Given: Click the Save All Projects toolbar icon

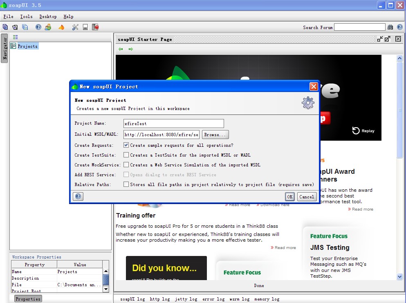Looking at the screenshot, I should coord(25,27).
